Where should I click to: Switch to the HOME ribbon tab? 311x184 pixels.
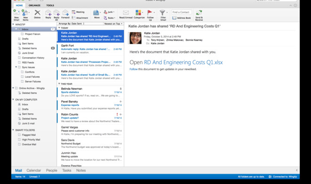point(19,5)
